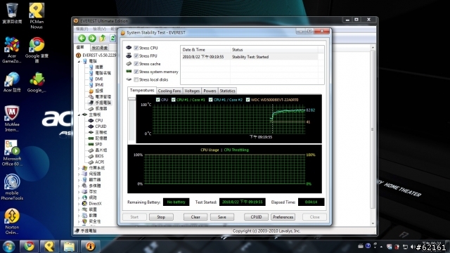Select EVEREST v5.50.2229 tree root

(x=98, y=55)
